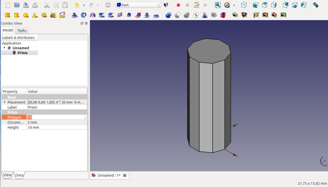Switch to the Tasks tab
Screen dimensions: 328x187
pyautogui.click(x=22, y=30)
